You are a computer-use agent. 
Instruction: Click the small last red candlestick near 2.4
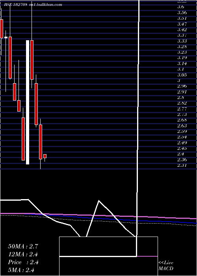click(x=45, y=156)
